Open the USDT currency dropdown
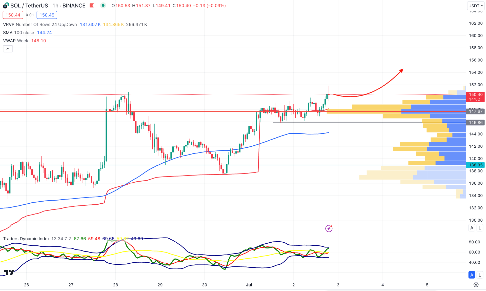 point(476,6)
